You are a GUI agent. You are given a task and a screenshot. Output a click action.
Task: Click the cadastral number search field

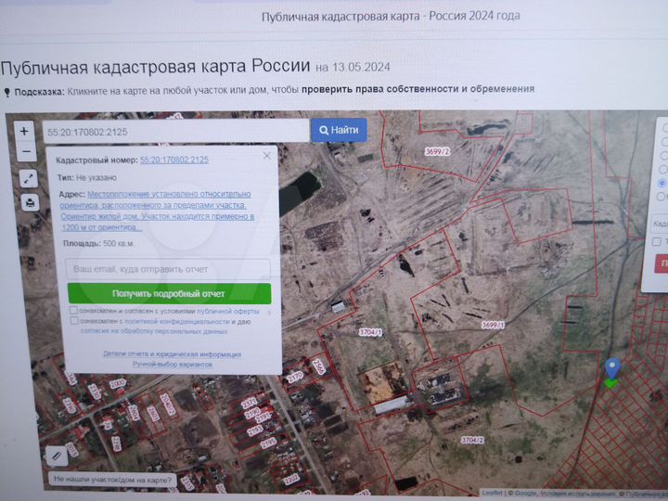[174, 131]
